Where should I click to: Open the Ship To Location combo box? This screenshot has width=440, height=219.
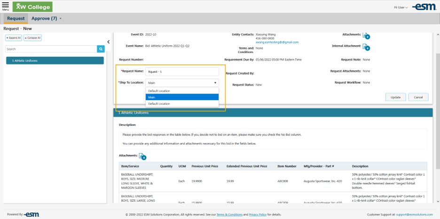pyautogui.click(x=182, y=83)
